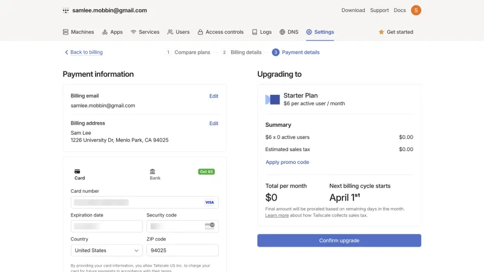Image resolution: width=484 pixels, height=272 pixels.
Task: Click the Learn more sales tax link
Action: click(x=277, y=216)
